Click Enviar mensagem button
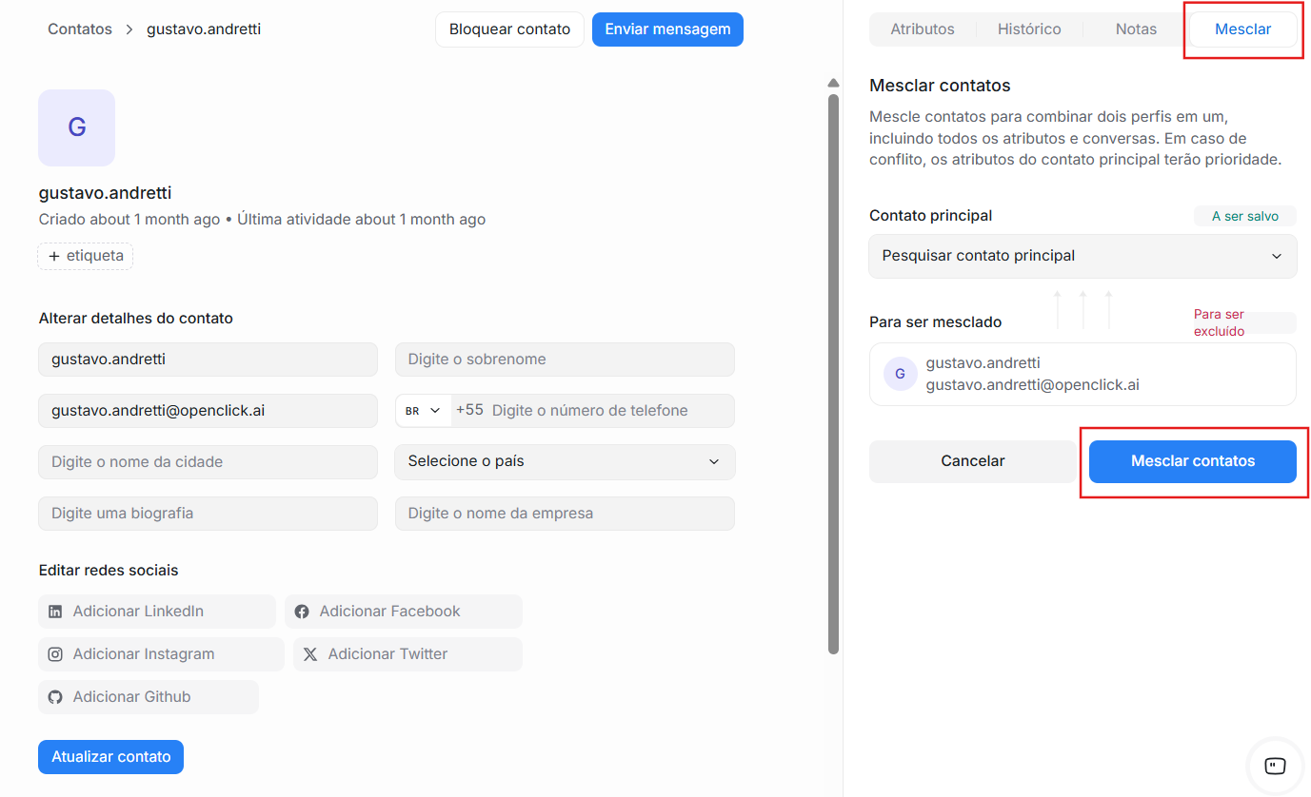 (667, 29)
